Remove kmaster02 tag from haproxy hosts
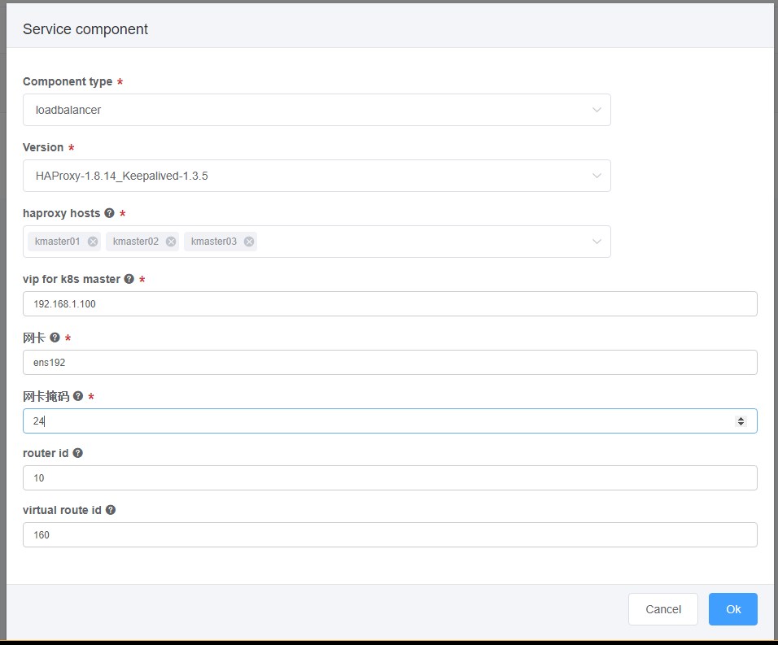This screenshot has width=778, height=645. (x=171, y=242)
